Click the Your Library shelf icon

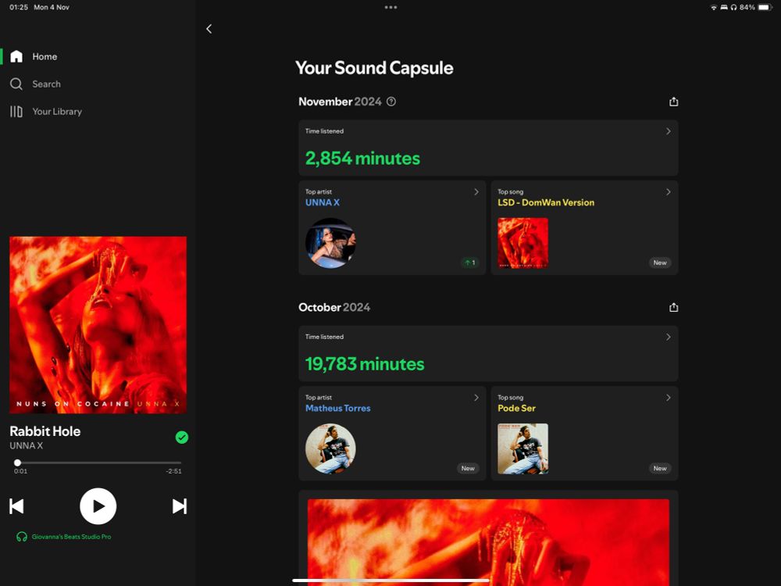point(16,112)
